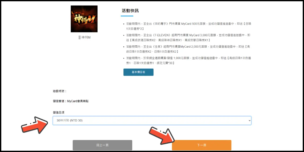304x152 pixels.
Task: Click the 遊戲帳號 label text
Action: click(60, 91)
